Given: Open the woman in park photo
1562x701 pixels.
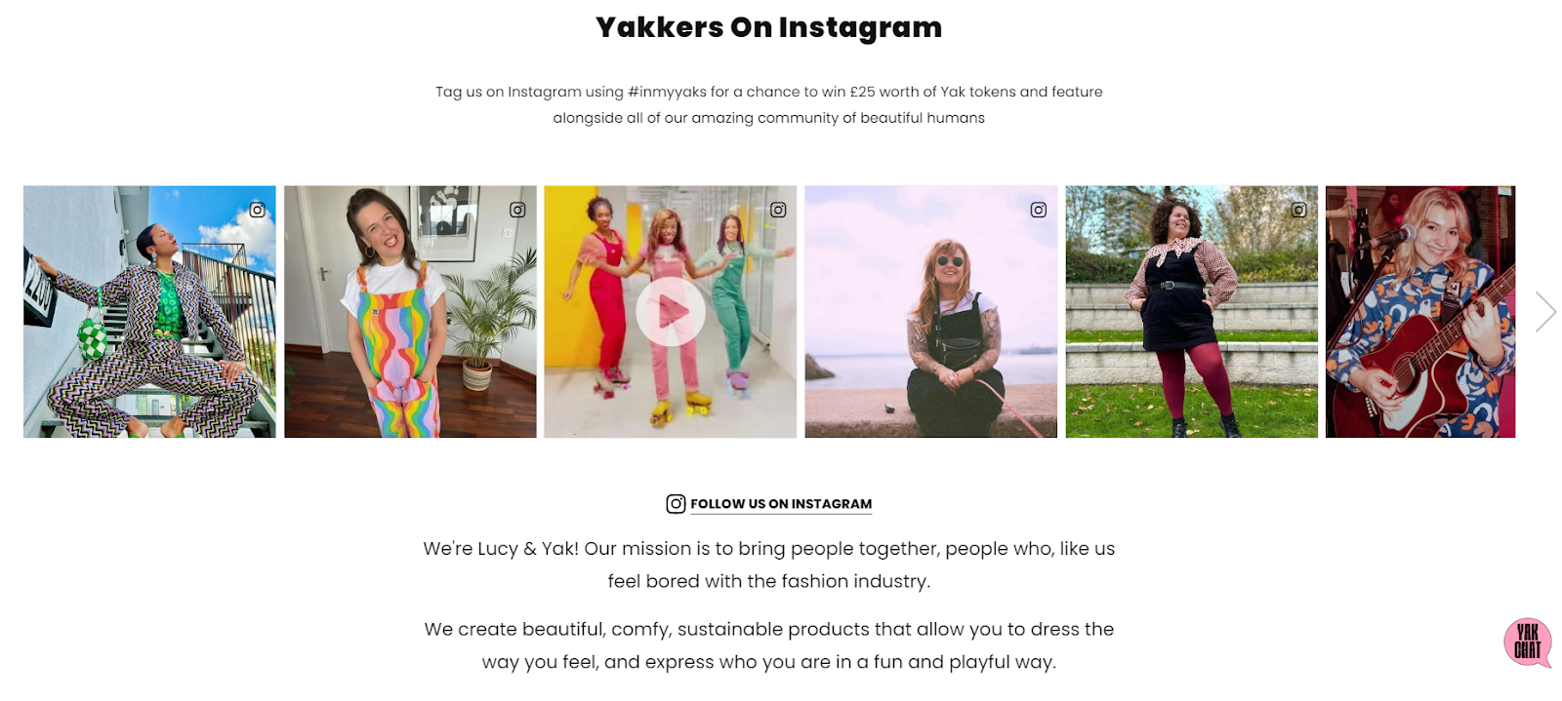Looking at the screenshot, I should [x=1192, y=312].
